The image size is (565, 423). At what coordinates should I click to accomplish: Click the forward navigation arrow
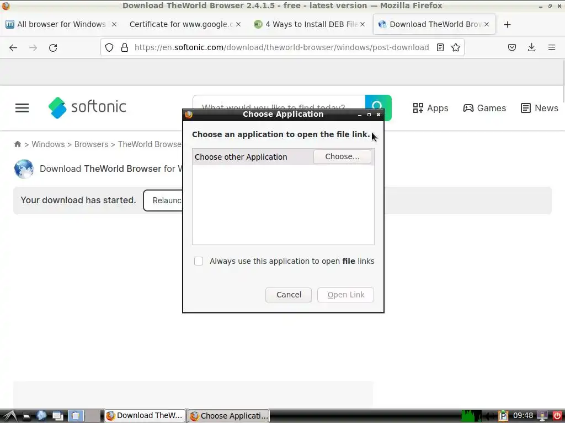(x=33, y=47)
